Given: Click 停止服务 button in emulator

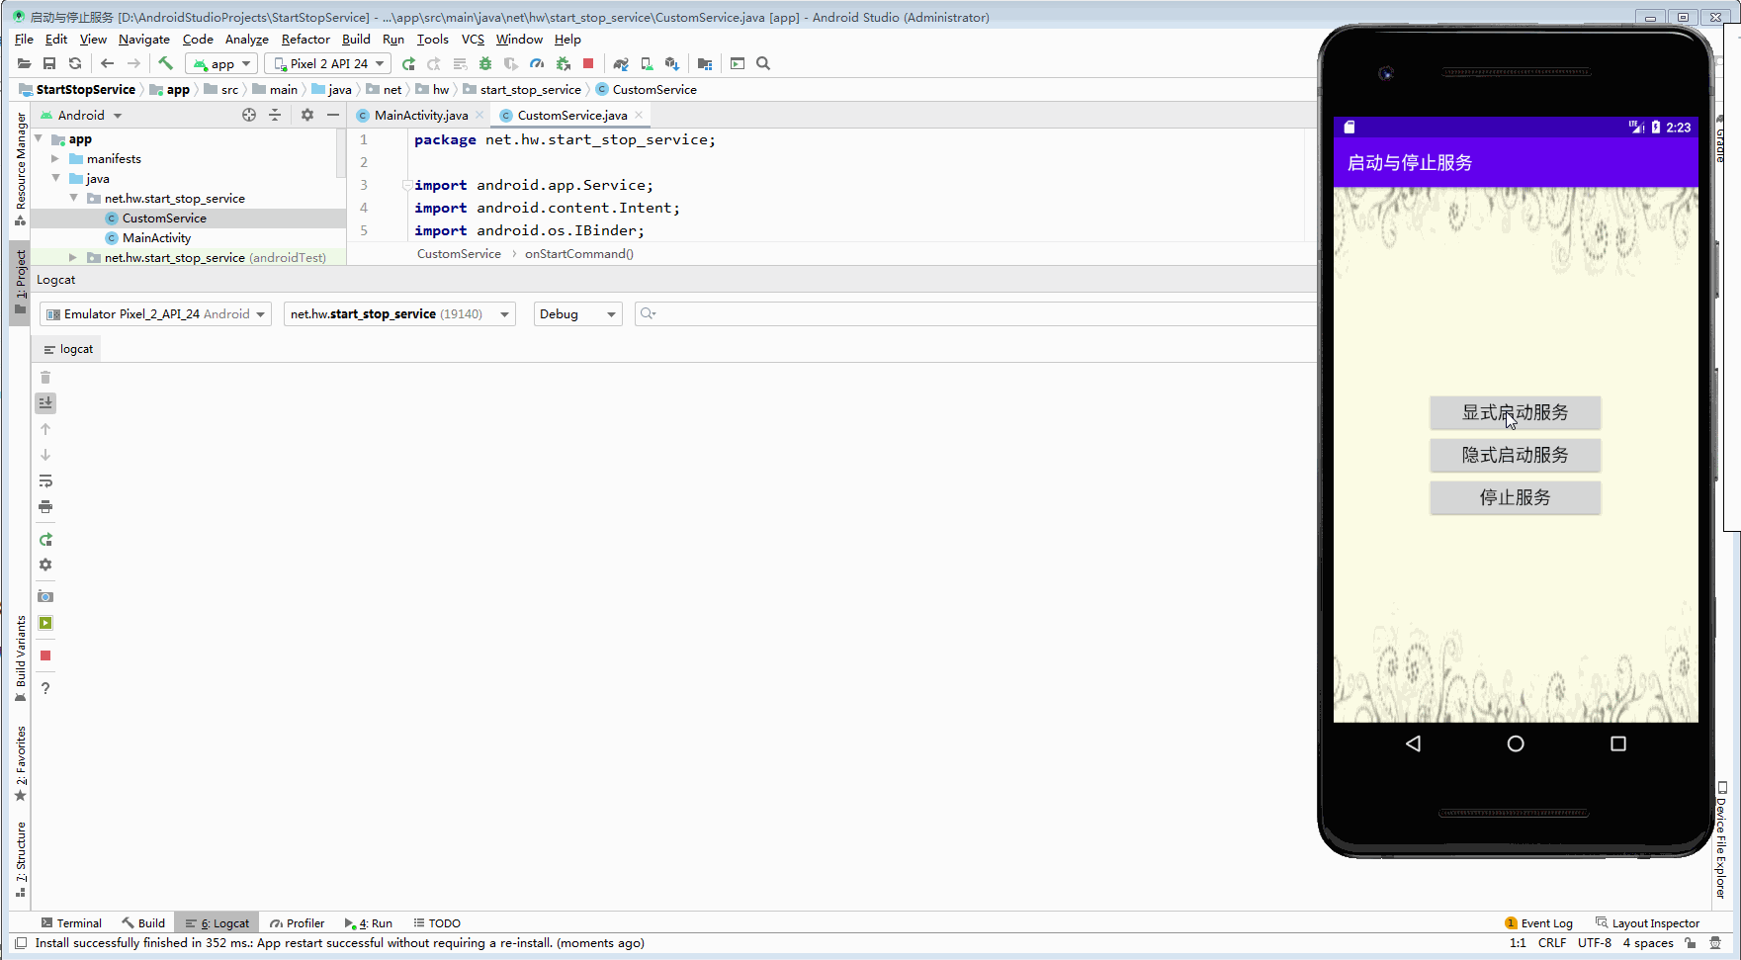Looking at the screenshot, I should coord(1515,497).
